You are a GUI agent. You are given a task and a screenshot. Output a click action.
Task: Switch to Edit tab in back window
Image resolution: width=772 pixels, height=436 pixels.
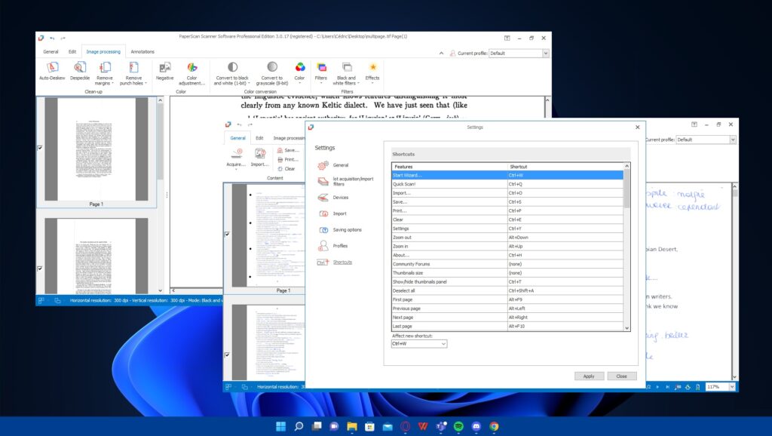coord(72,52)
